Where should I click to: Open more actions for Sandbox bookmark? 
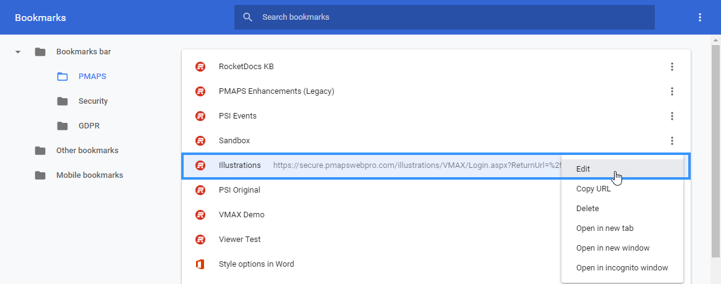coord(672,141)
